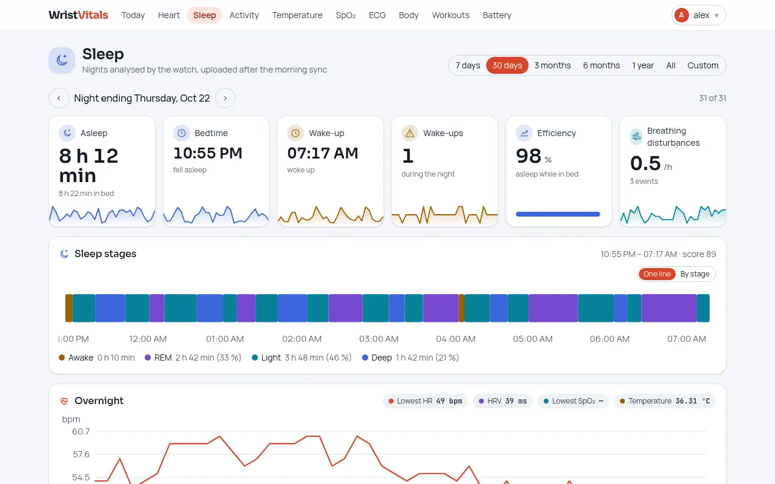Open the Battery tab
The image size is (775, 484).
[497, 15]
